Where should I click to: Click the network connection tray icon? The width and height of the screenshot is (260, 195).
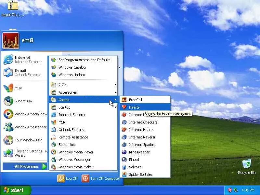coord(236,190)
